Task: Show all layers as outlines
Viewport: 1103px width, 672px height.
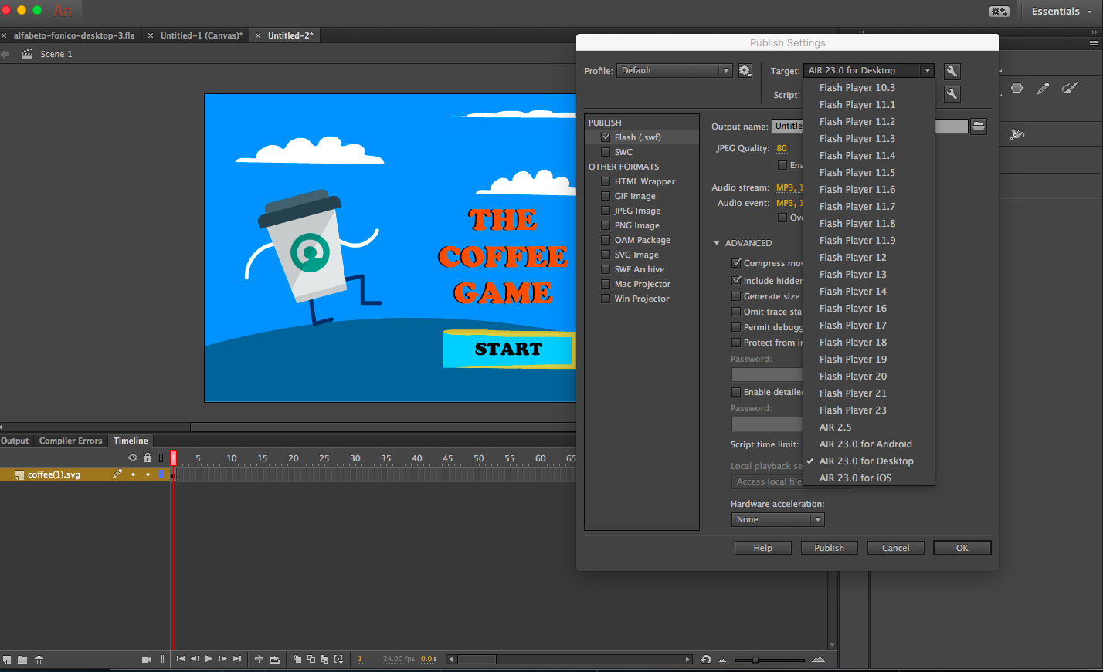Action: click(x=161, y=458)
